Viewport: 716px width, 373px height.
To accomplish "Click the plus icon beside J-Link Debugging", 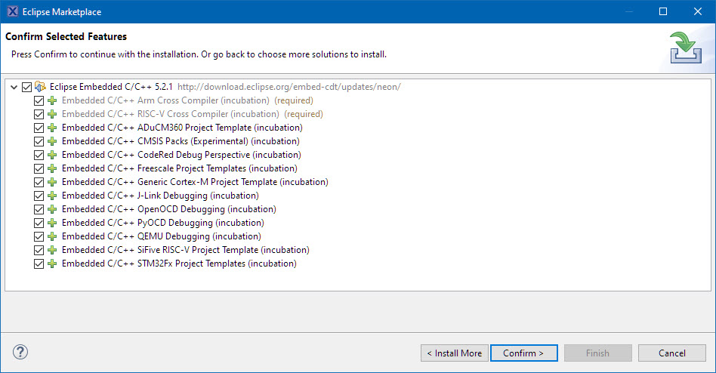I will (x=52, y=196).
